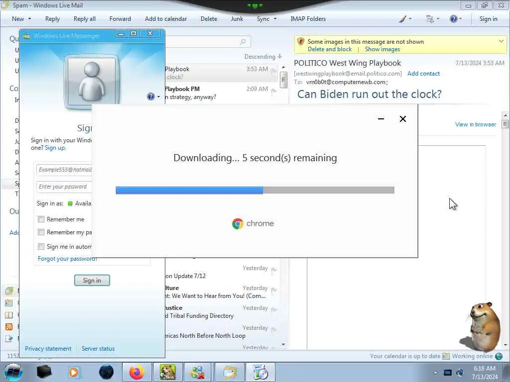Click Delete in the toolbar
510x382 pixels.
(x=209, y=19)
